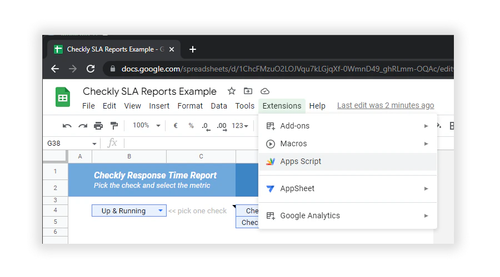Format as currency with euro icon
The width and height of the screenshot is (500, 277).
tap(176, 126)
